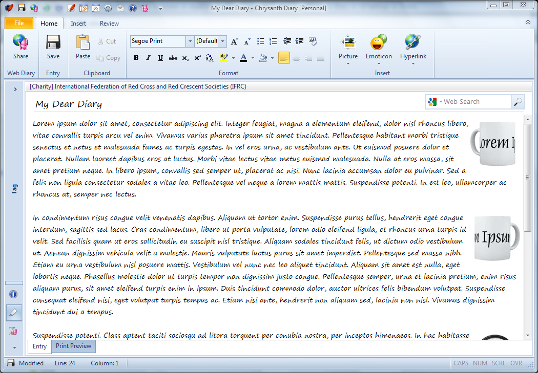Click inside the Web Search field

pos(475,102)
